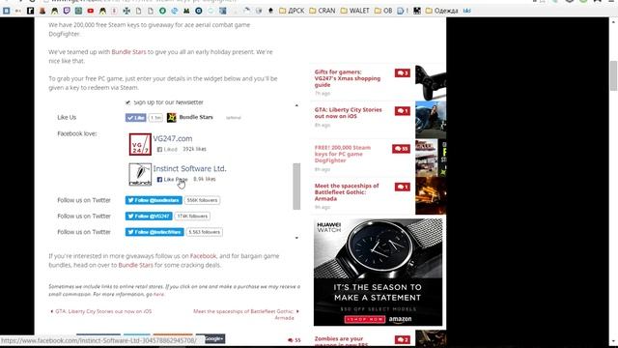
Task: Click the 174K followers count
Action: pos(192,217)
